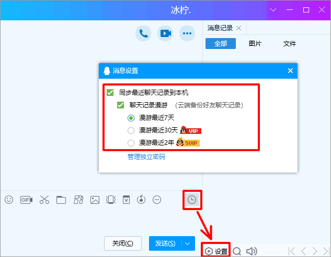Image resolution: width=331 pixels, height=257 pixels.
Task: Expand more tools ellipsis in chat toolbar
Action: (157, 200)
